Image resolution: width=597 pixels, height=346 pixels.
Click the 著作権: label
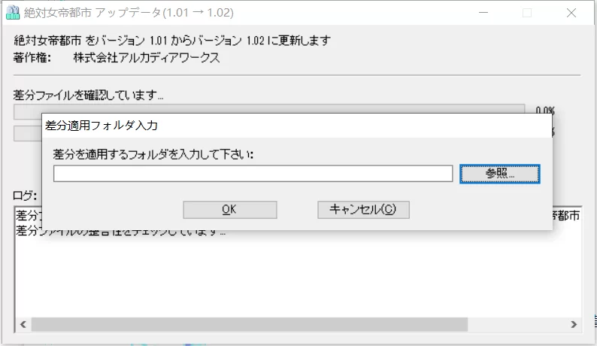32,57
